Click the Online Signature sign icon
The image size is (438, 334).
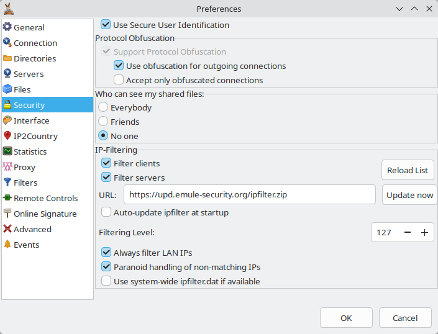click(7, 214)
